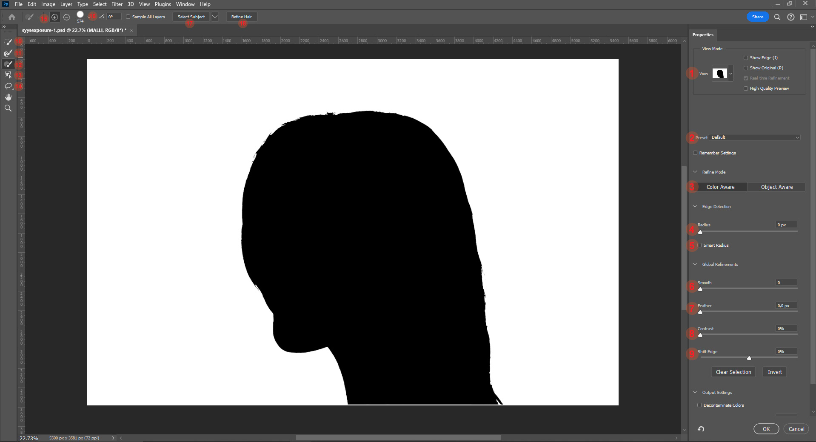The image size is (816, 442).
Task: Click the Home icon
Action: pos(12,17)
